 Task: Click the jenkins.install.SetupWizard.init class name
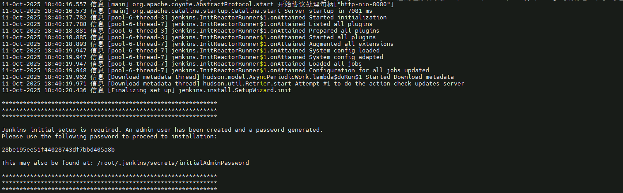[x=234, y=90]
